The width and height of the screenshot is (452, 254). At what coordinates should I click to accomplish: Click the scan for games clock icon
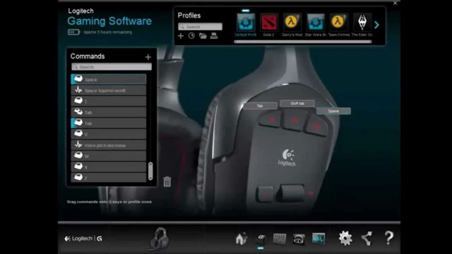tap(191, 36)
